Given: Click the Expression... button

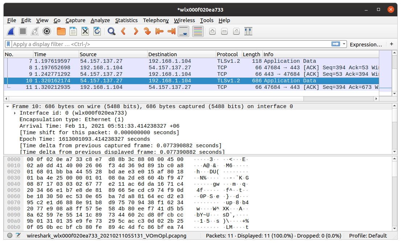Looking at the screenshot, I should (x=366, y=44).
